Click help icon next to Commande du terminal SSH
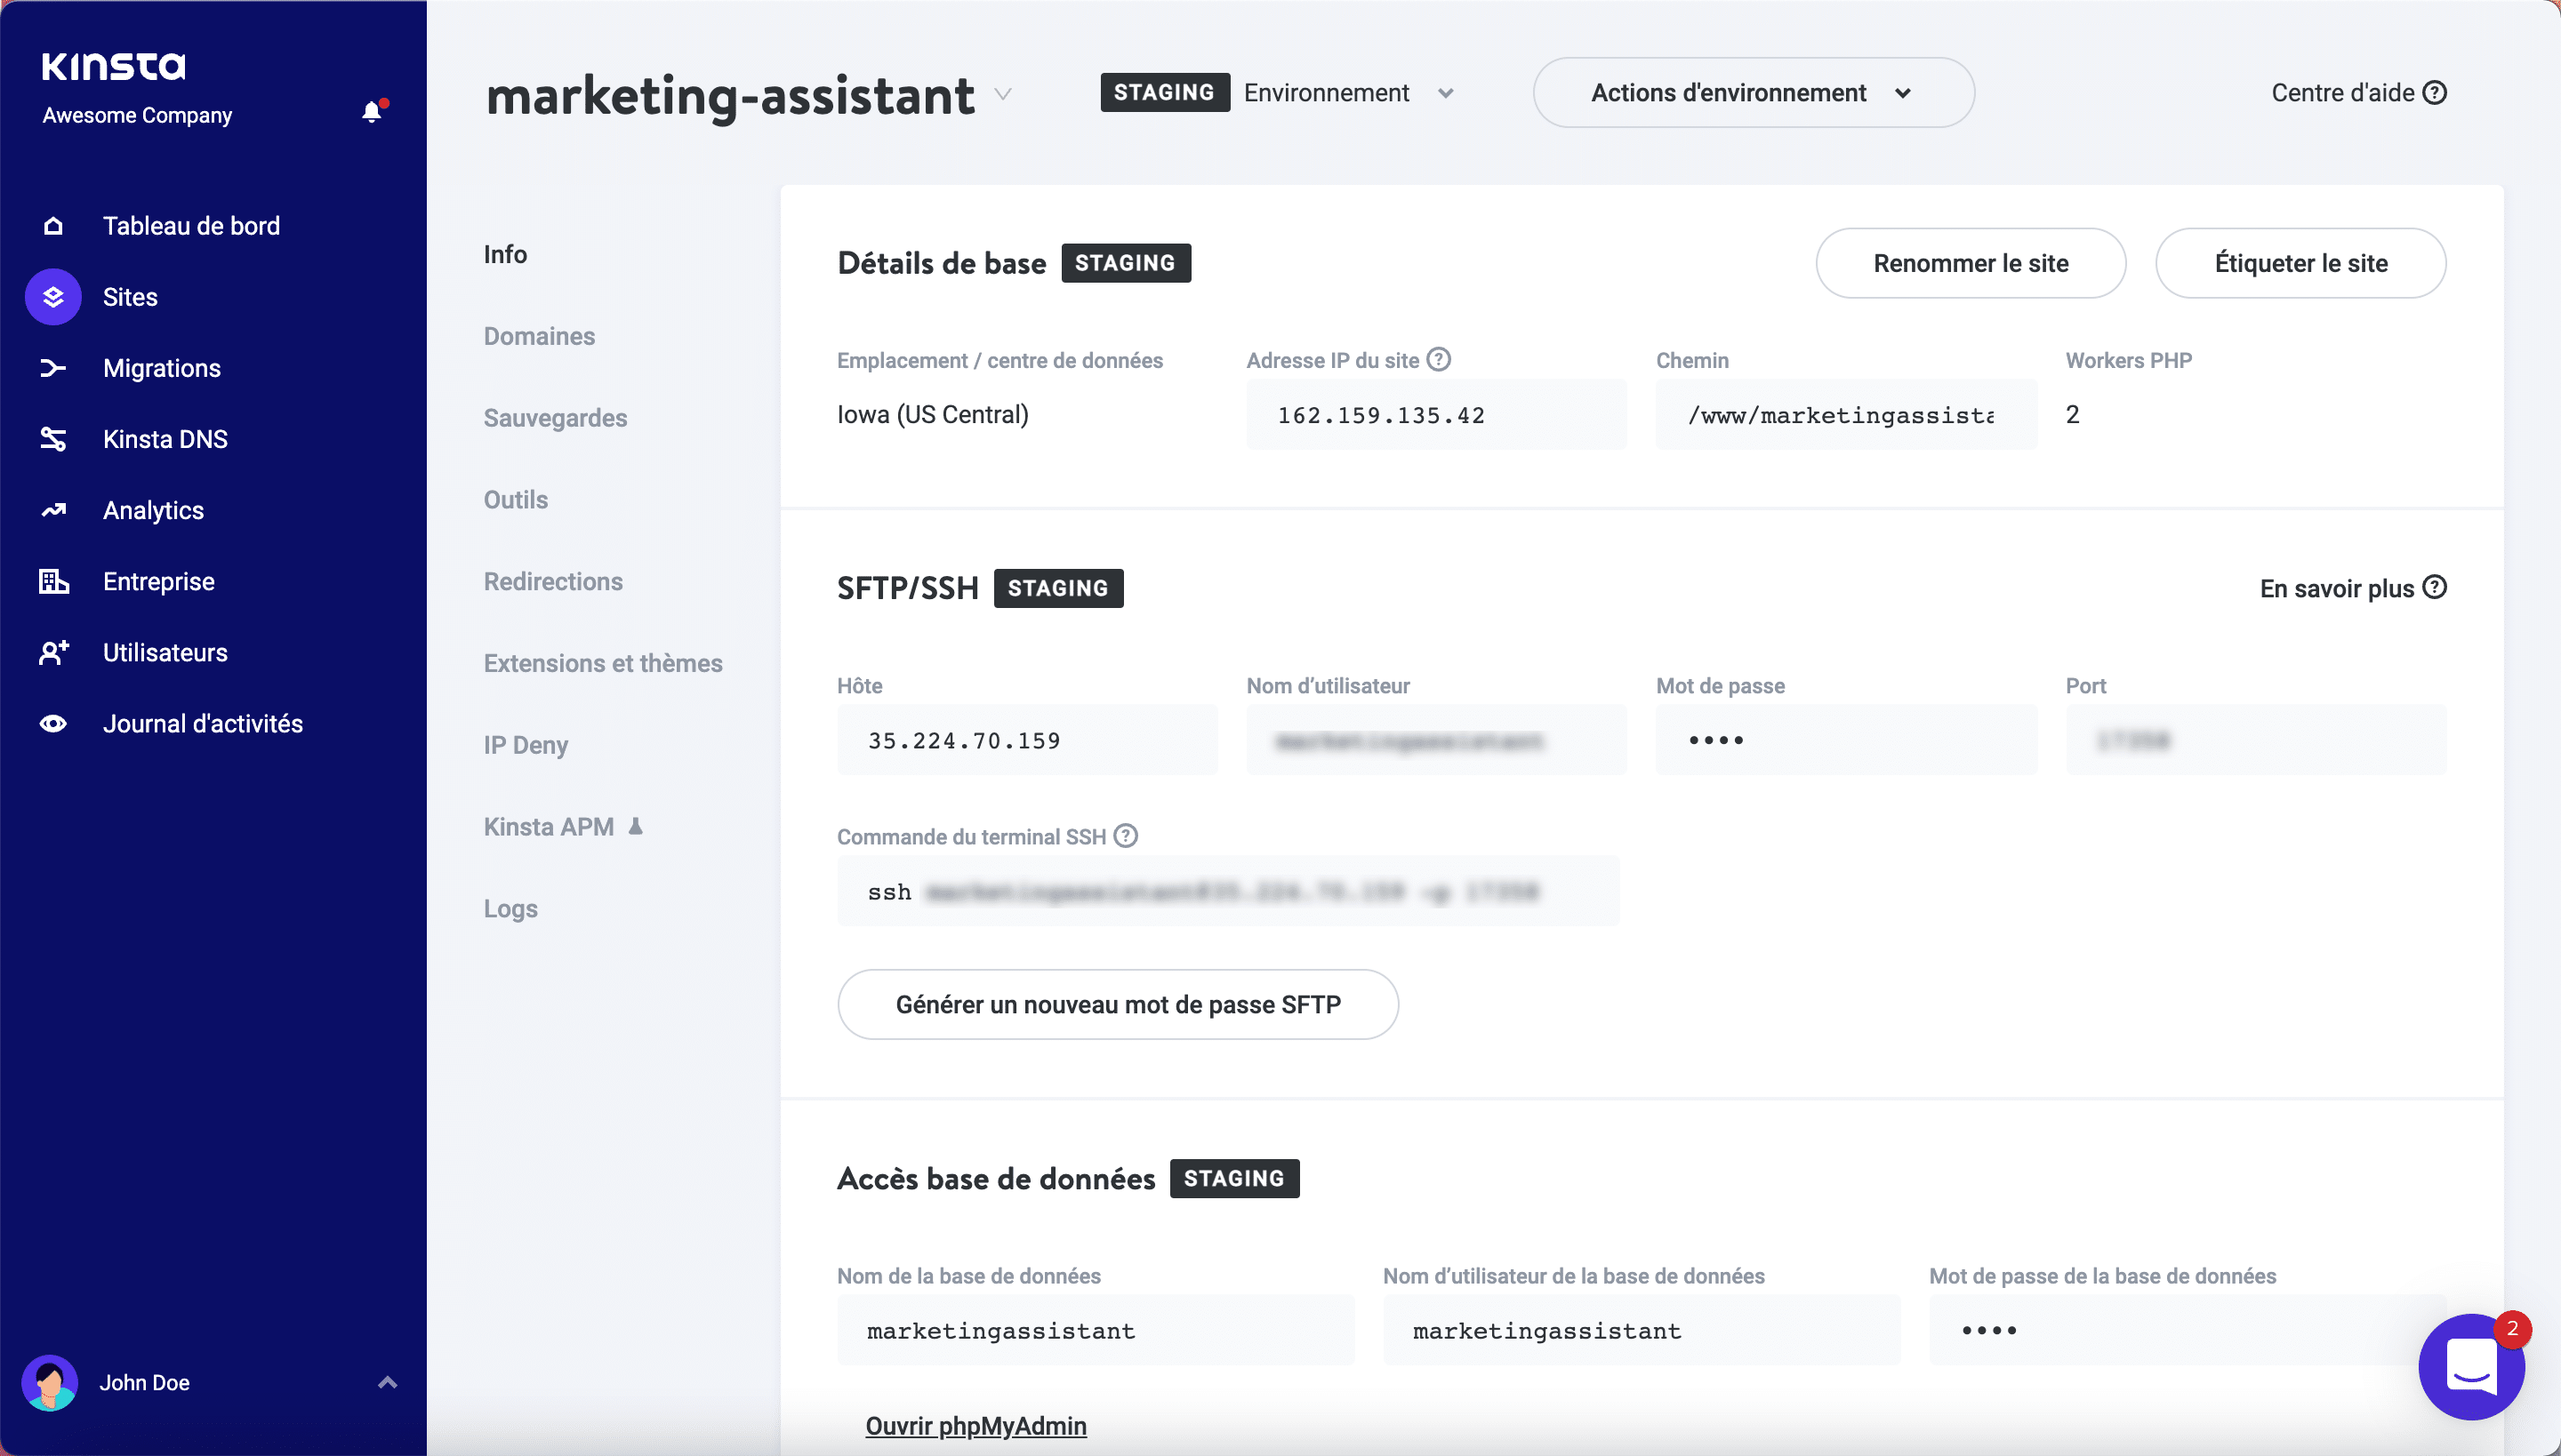The width and height of the screenshot is (2561, 1456). (1126, 835)
